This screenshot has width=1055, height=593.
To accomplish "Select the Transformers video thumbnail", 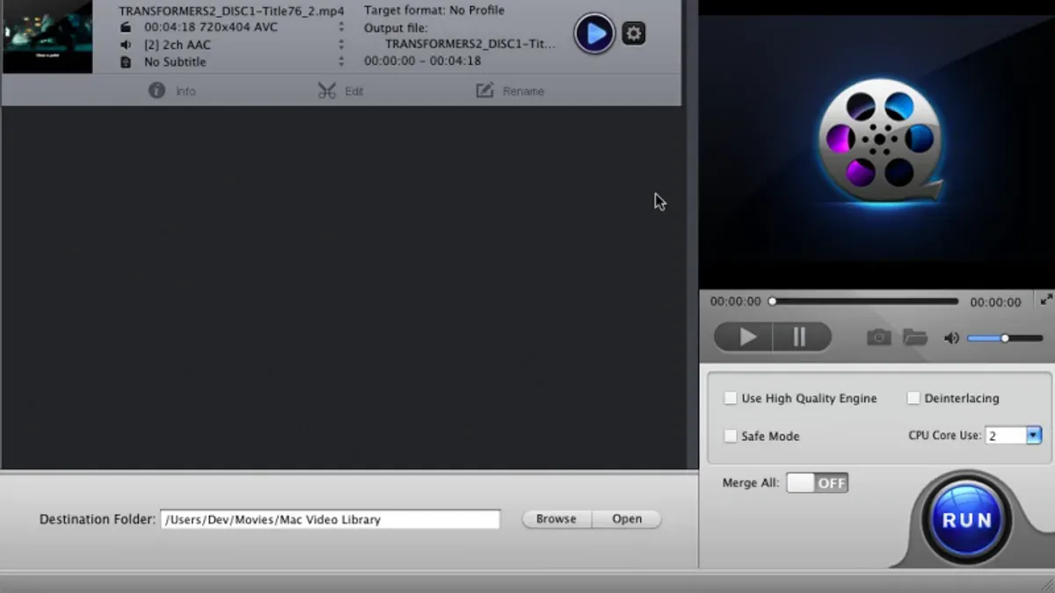I will pos(47,37).
